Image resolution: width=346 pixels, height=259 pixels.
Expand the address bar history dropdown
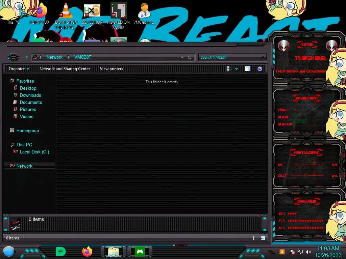click(182, 57)
